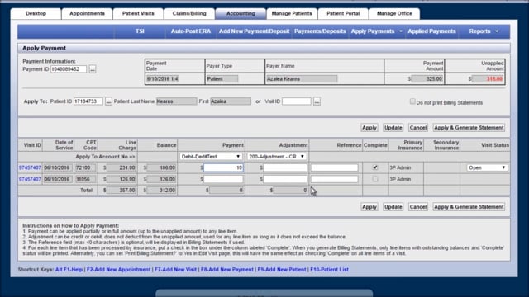
Task: Click F10-Patient List shortcut link
Action: [x=329, y=270]
